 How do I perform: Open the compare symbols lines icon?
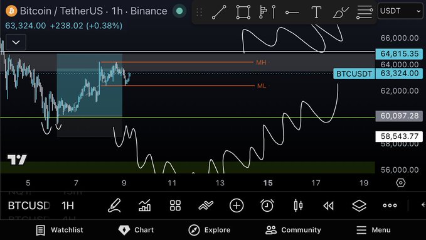point(206,205)
